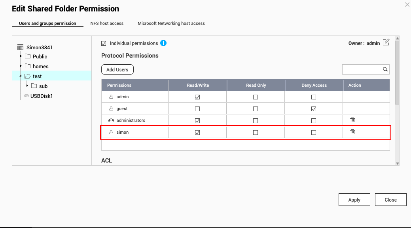Check Read/Write for guest user
This screenshot has height=228, width=411.
[197, 109]
